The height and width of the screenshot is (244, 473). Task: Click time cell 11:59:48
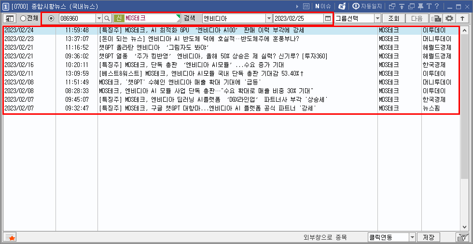point(77,30)
